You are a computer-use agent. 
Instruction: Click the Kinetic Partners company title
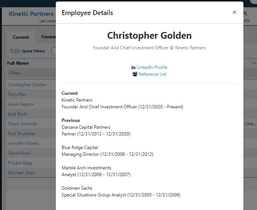[31, 14]
